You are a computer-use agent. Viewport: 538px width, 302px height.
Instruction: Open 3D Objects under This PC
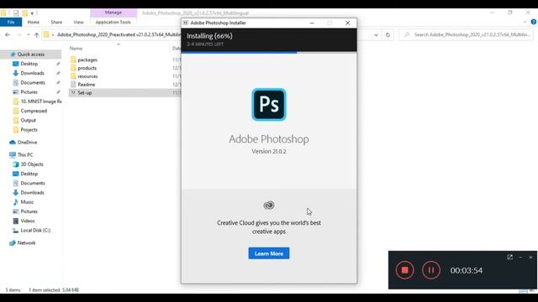[32, 164]
